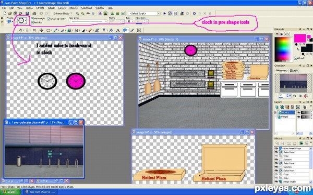
Task: Choose the Move tool with the four arrows
Action: coord(41,30)
